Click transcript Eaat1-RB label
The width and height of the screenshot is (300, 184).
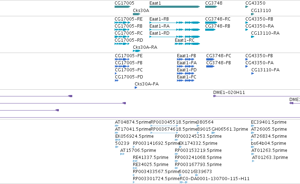159,19
